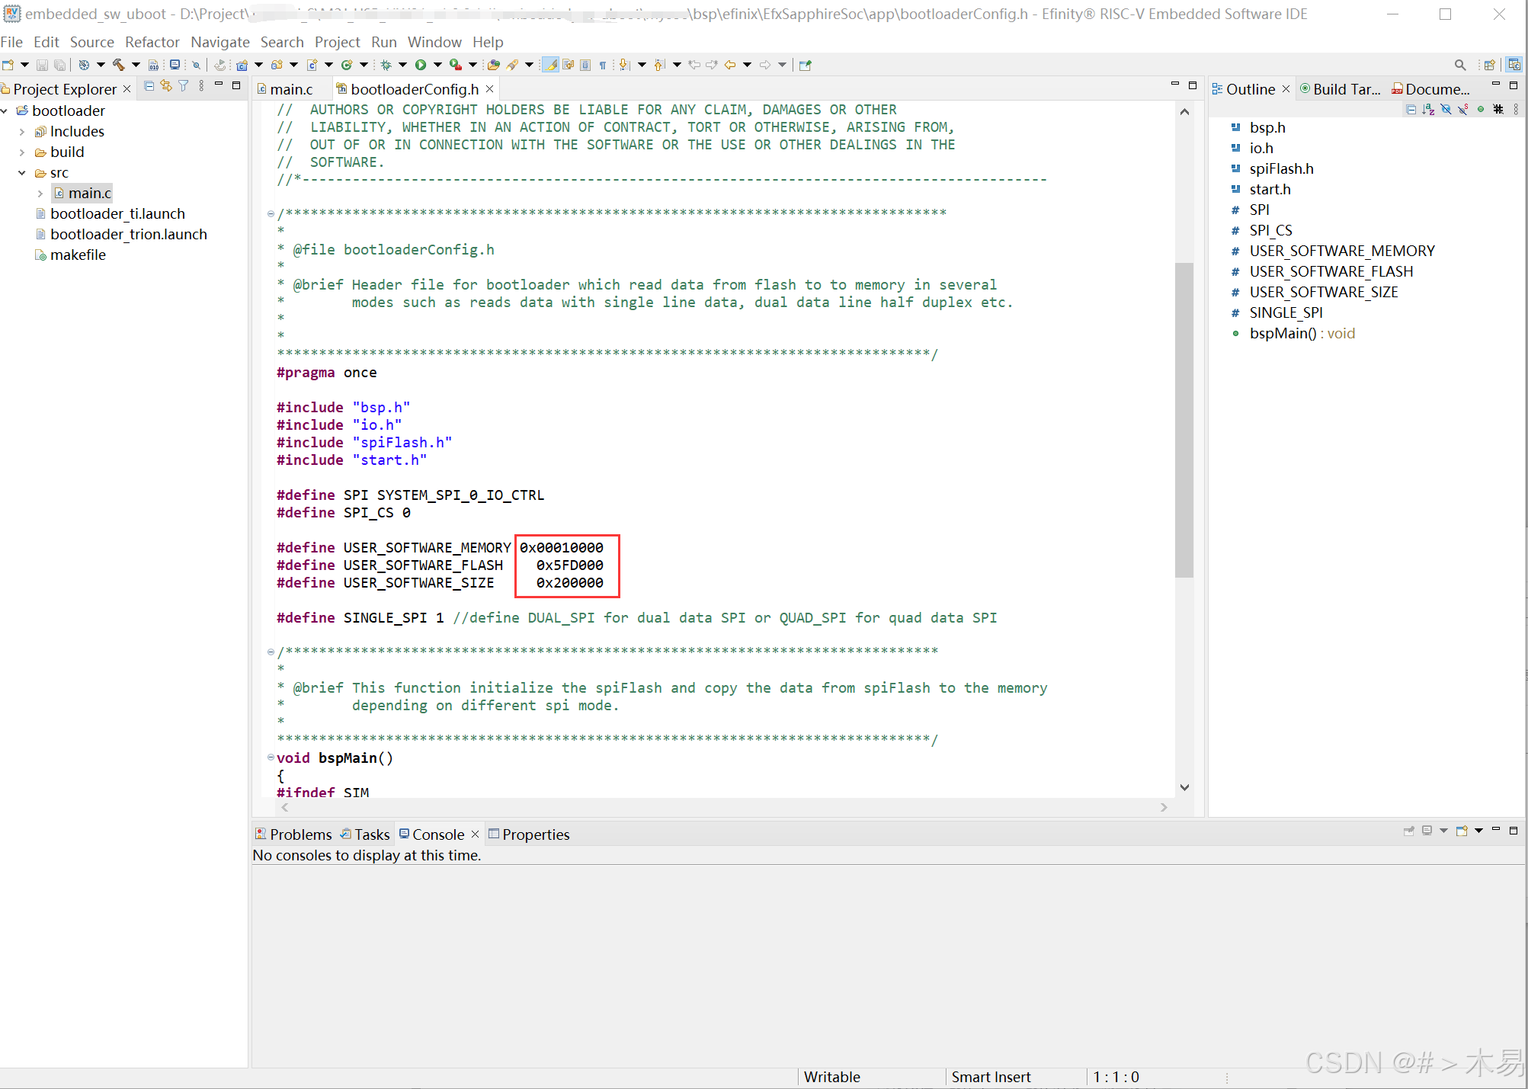1528x1089 pixels.
Task: Click Collapse All in Project Explorer
Action: coord(149,86)
